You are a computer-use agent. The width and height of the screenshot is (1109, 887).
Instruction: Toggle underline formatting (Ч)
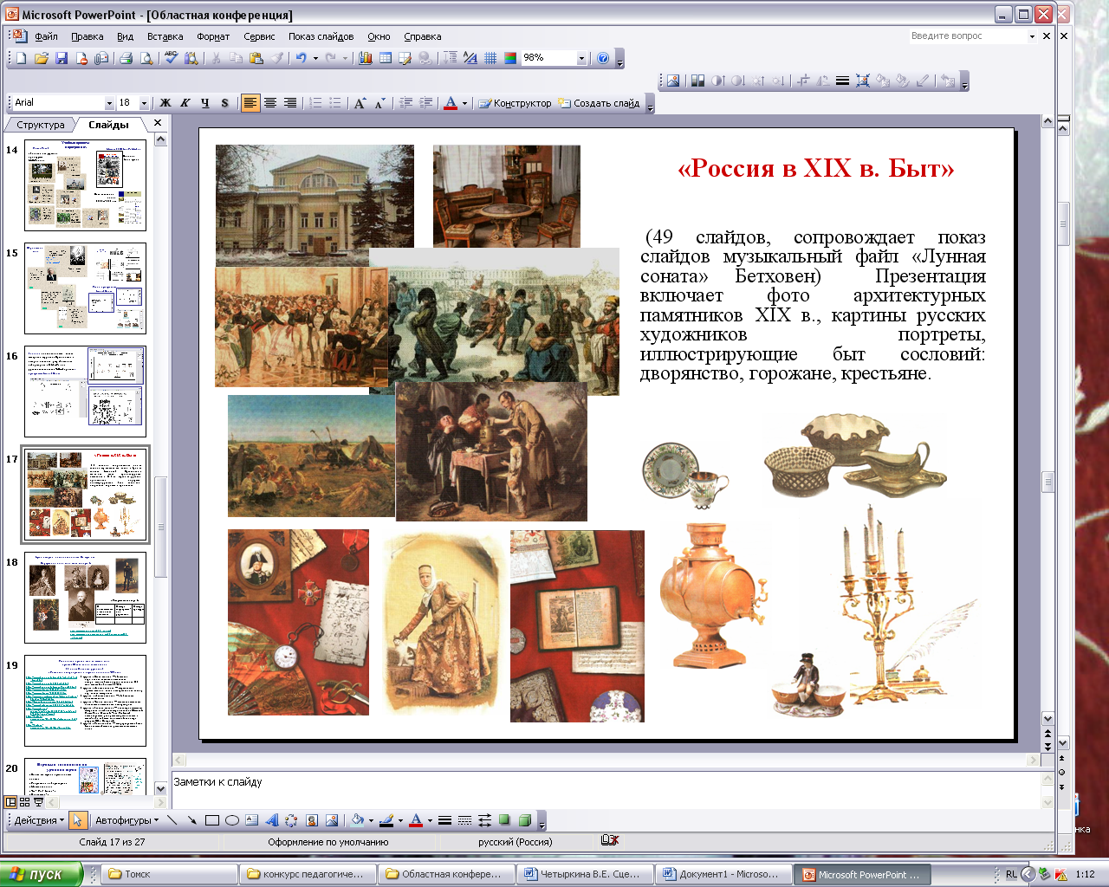[x=205, y=103]
